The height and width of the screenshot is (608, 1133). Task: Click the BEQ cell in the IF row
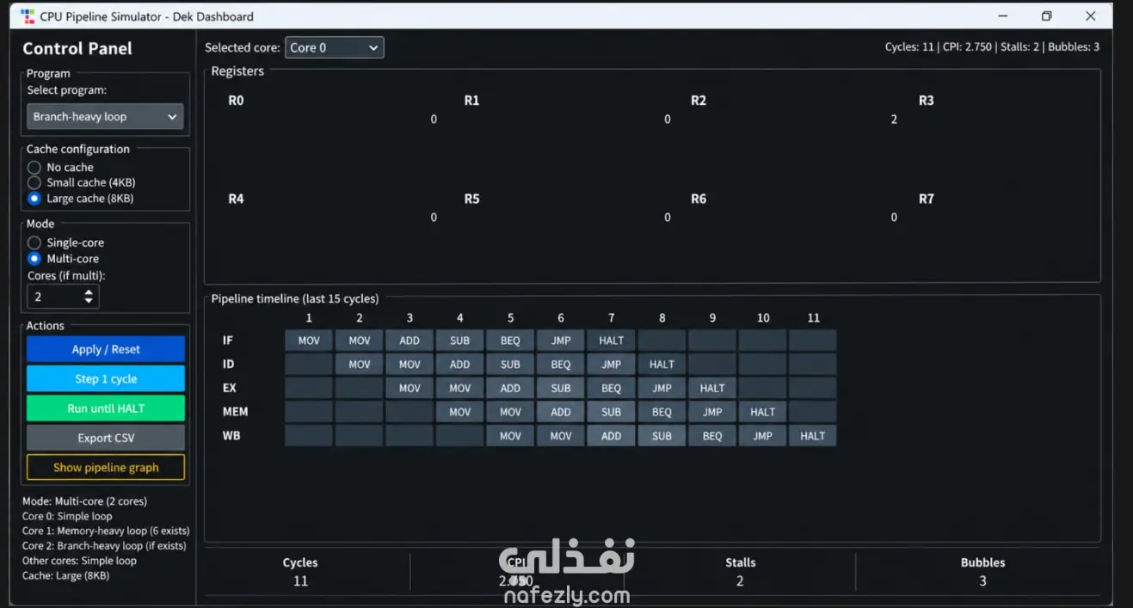pyautogui.click(x=510, y=341)
